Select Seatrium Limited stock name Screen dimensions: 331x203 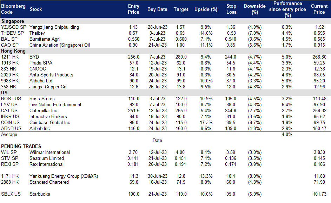(x=47, y=158)
